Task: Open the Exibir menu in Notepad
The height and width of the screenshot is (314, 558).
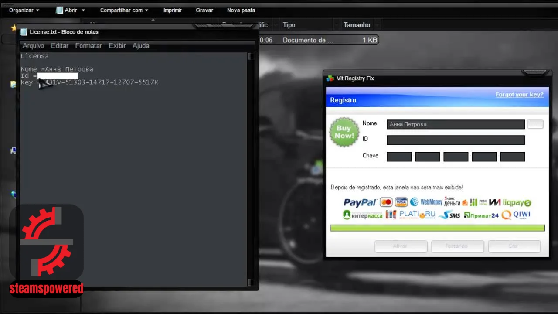Action: click(x=117, y=45)
